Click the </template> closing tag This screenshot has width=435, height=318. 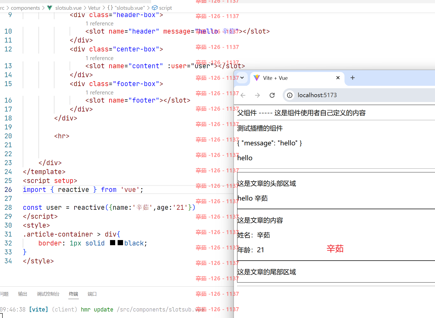tap(44, 172)
